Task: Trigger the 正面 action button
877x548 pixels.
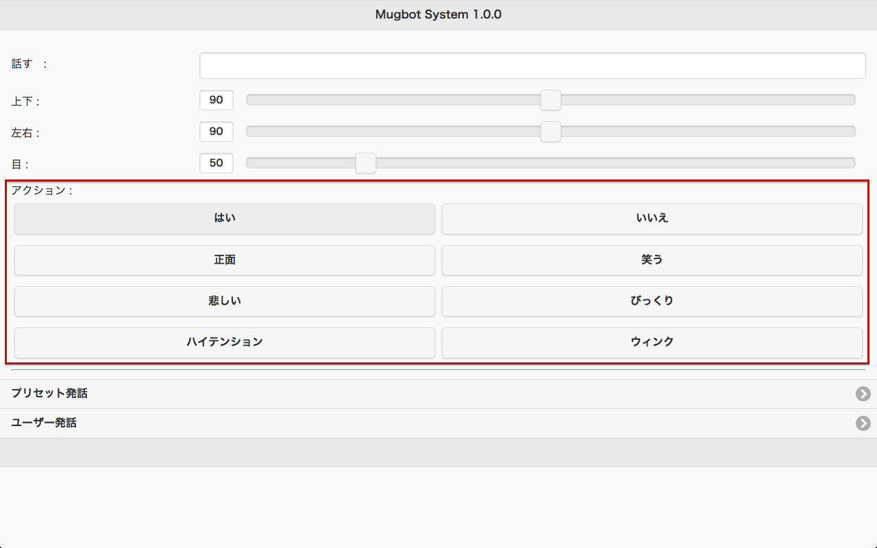Action: pyautogui.click(x=224, y=260)
